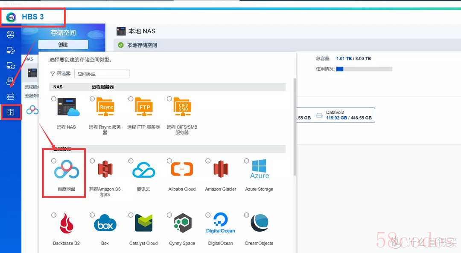Screen dimensions: 461x253
Task: Click the DigitalOcean label text
Action: tap(221, 243)
